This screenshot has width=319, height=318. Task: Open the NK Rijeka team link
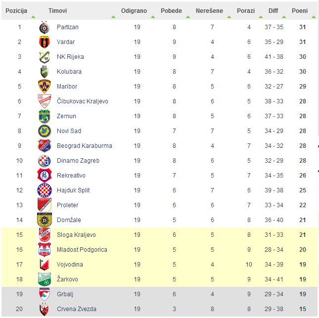(x=70, y=57)
